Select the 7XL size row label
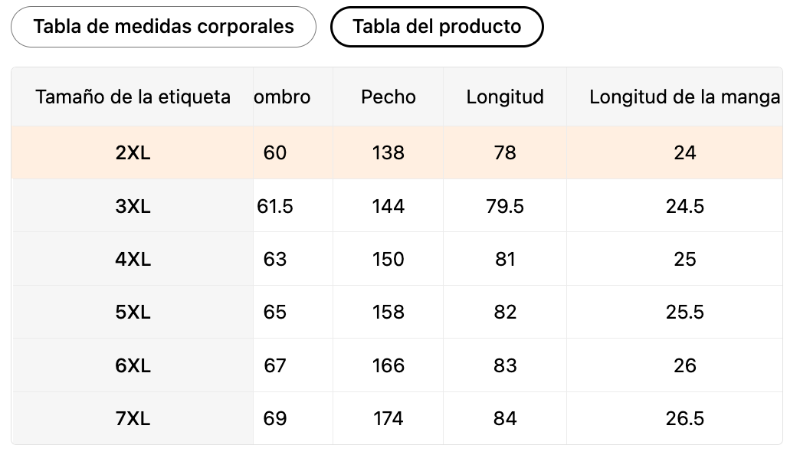 point(133,419)
